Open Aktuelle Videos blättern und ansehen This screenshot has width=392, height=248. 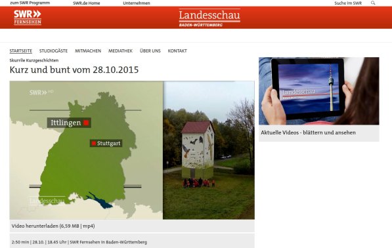tap(308, 133)
